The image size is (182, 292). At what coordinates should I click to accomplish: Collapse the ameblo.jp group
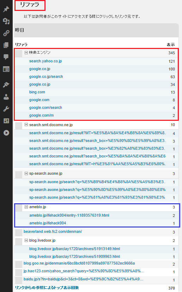tap(26, 207)
